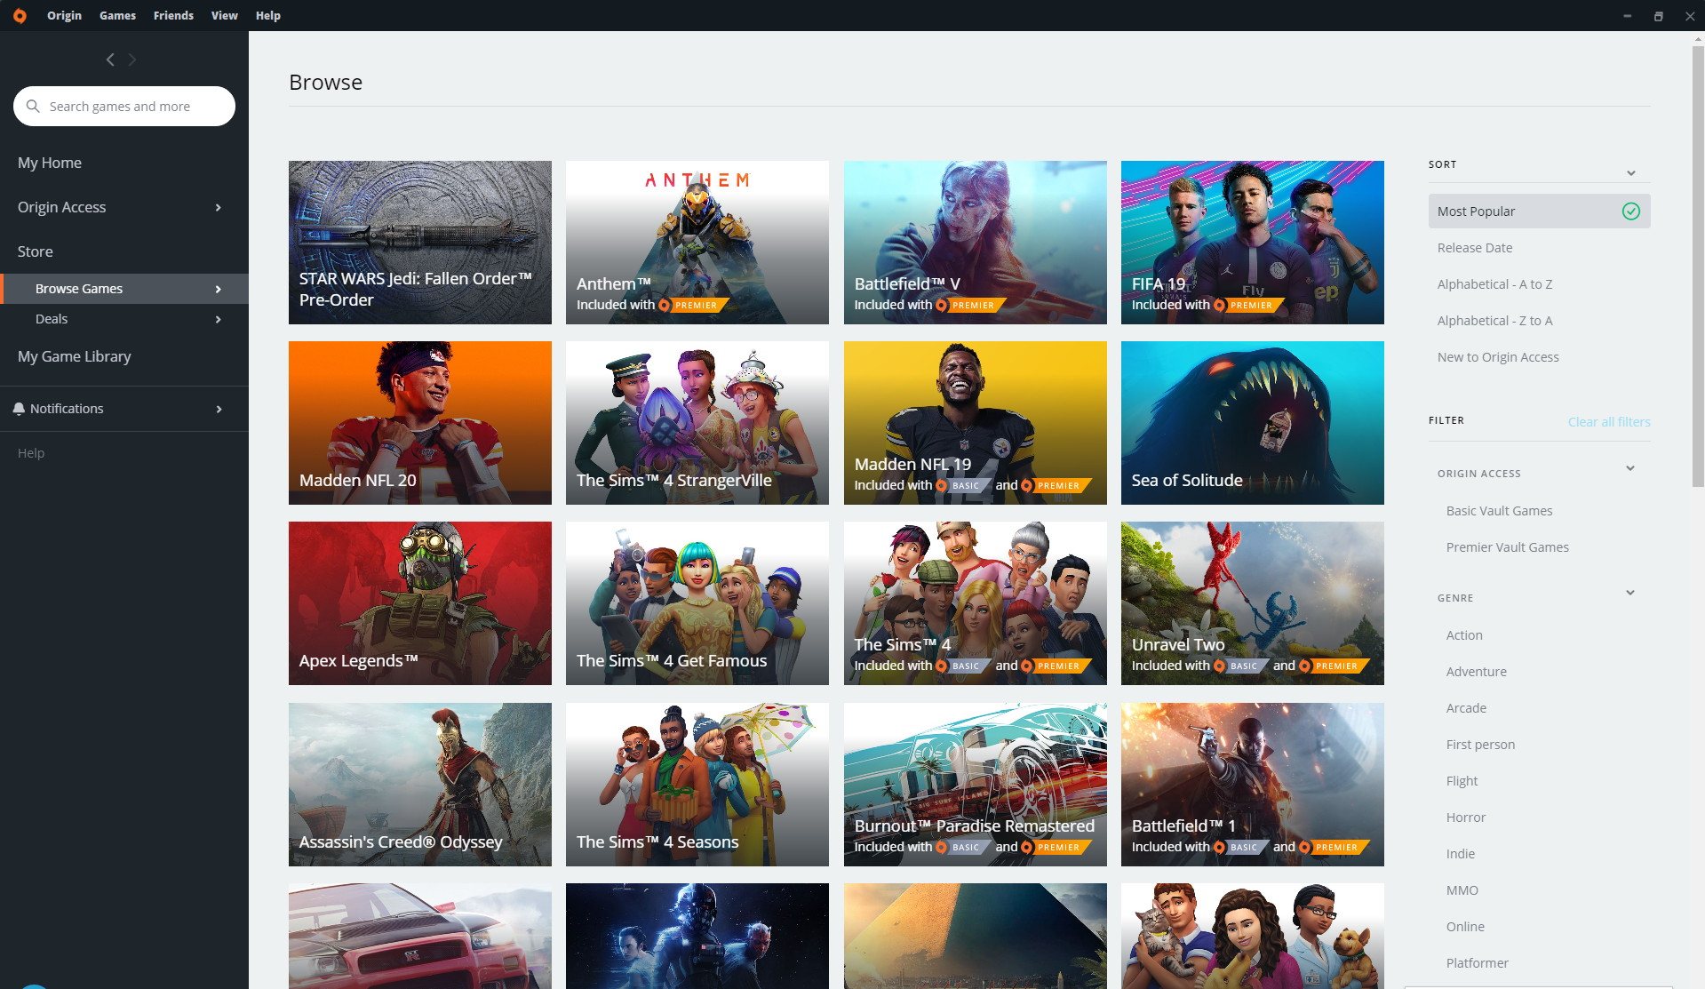
Task: Toggle the Action genre filter
Action: click(x=1463, y=635)
